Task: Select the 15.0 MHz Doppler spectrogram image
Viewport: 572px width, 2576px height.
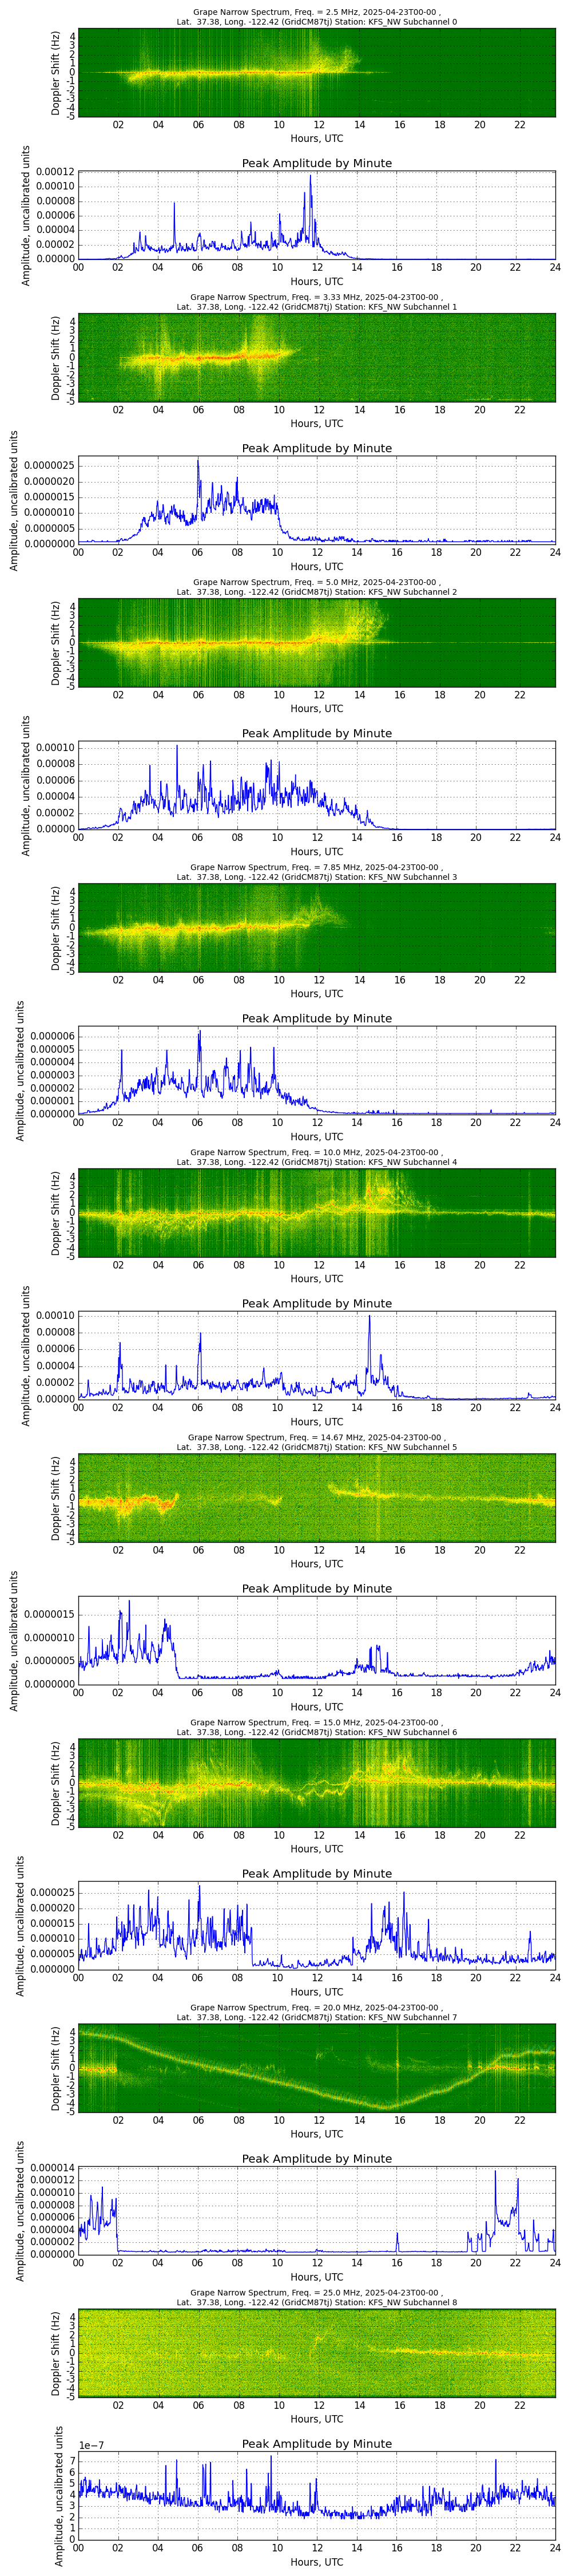Action: [316, 1782]
